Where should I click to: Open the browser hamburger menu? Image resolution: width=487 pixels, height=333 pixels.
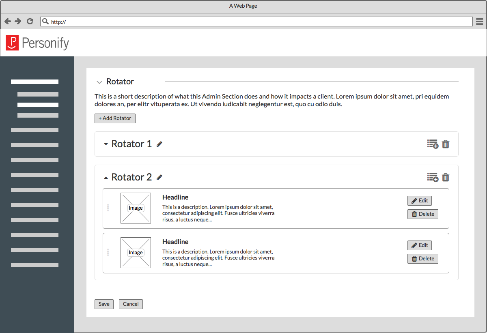480,21
